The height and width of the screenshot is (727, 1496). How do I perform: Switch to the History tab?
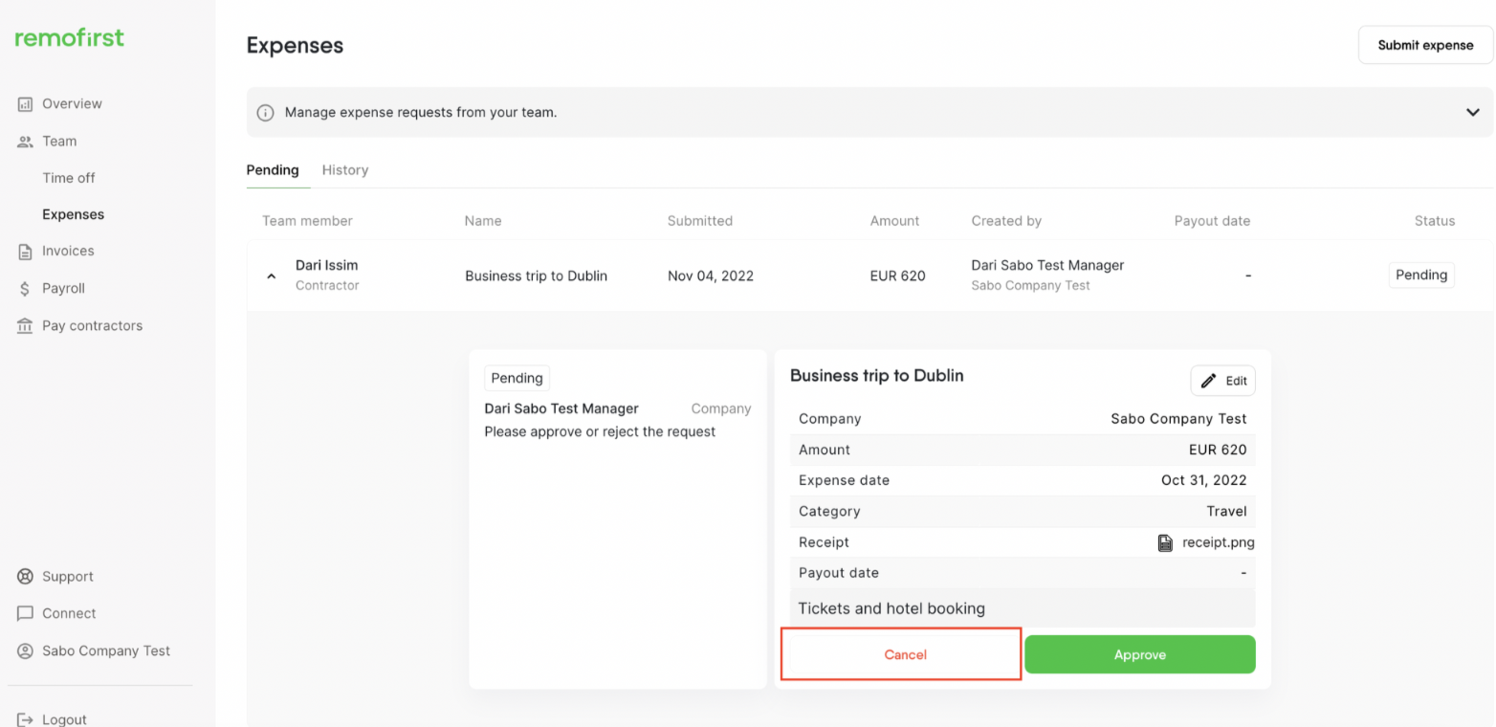coord(344,170)
